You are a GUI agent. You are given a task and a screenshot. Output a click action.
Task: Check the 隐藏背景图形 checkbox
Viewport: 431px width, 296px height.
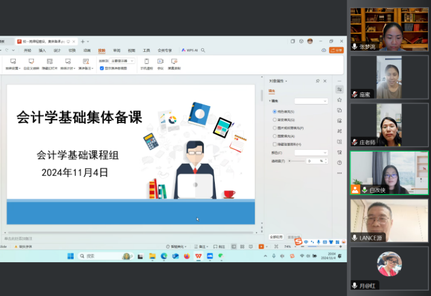[275, 144]
